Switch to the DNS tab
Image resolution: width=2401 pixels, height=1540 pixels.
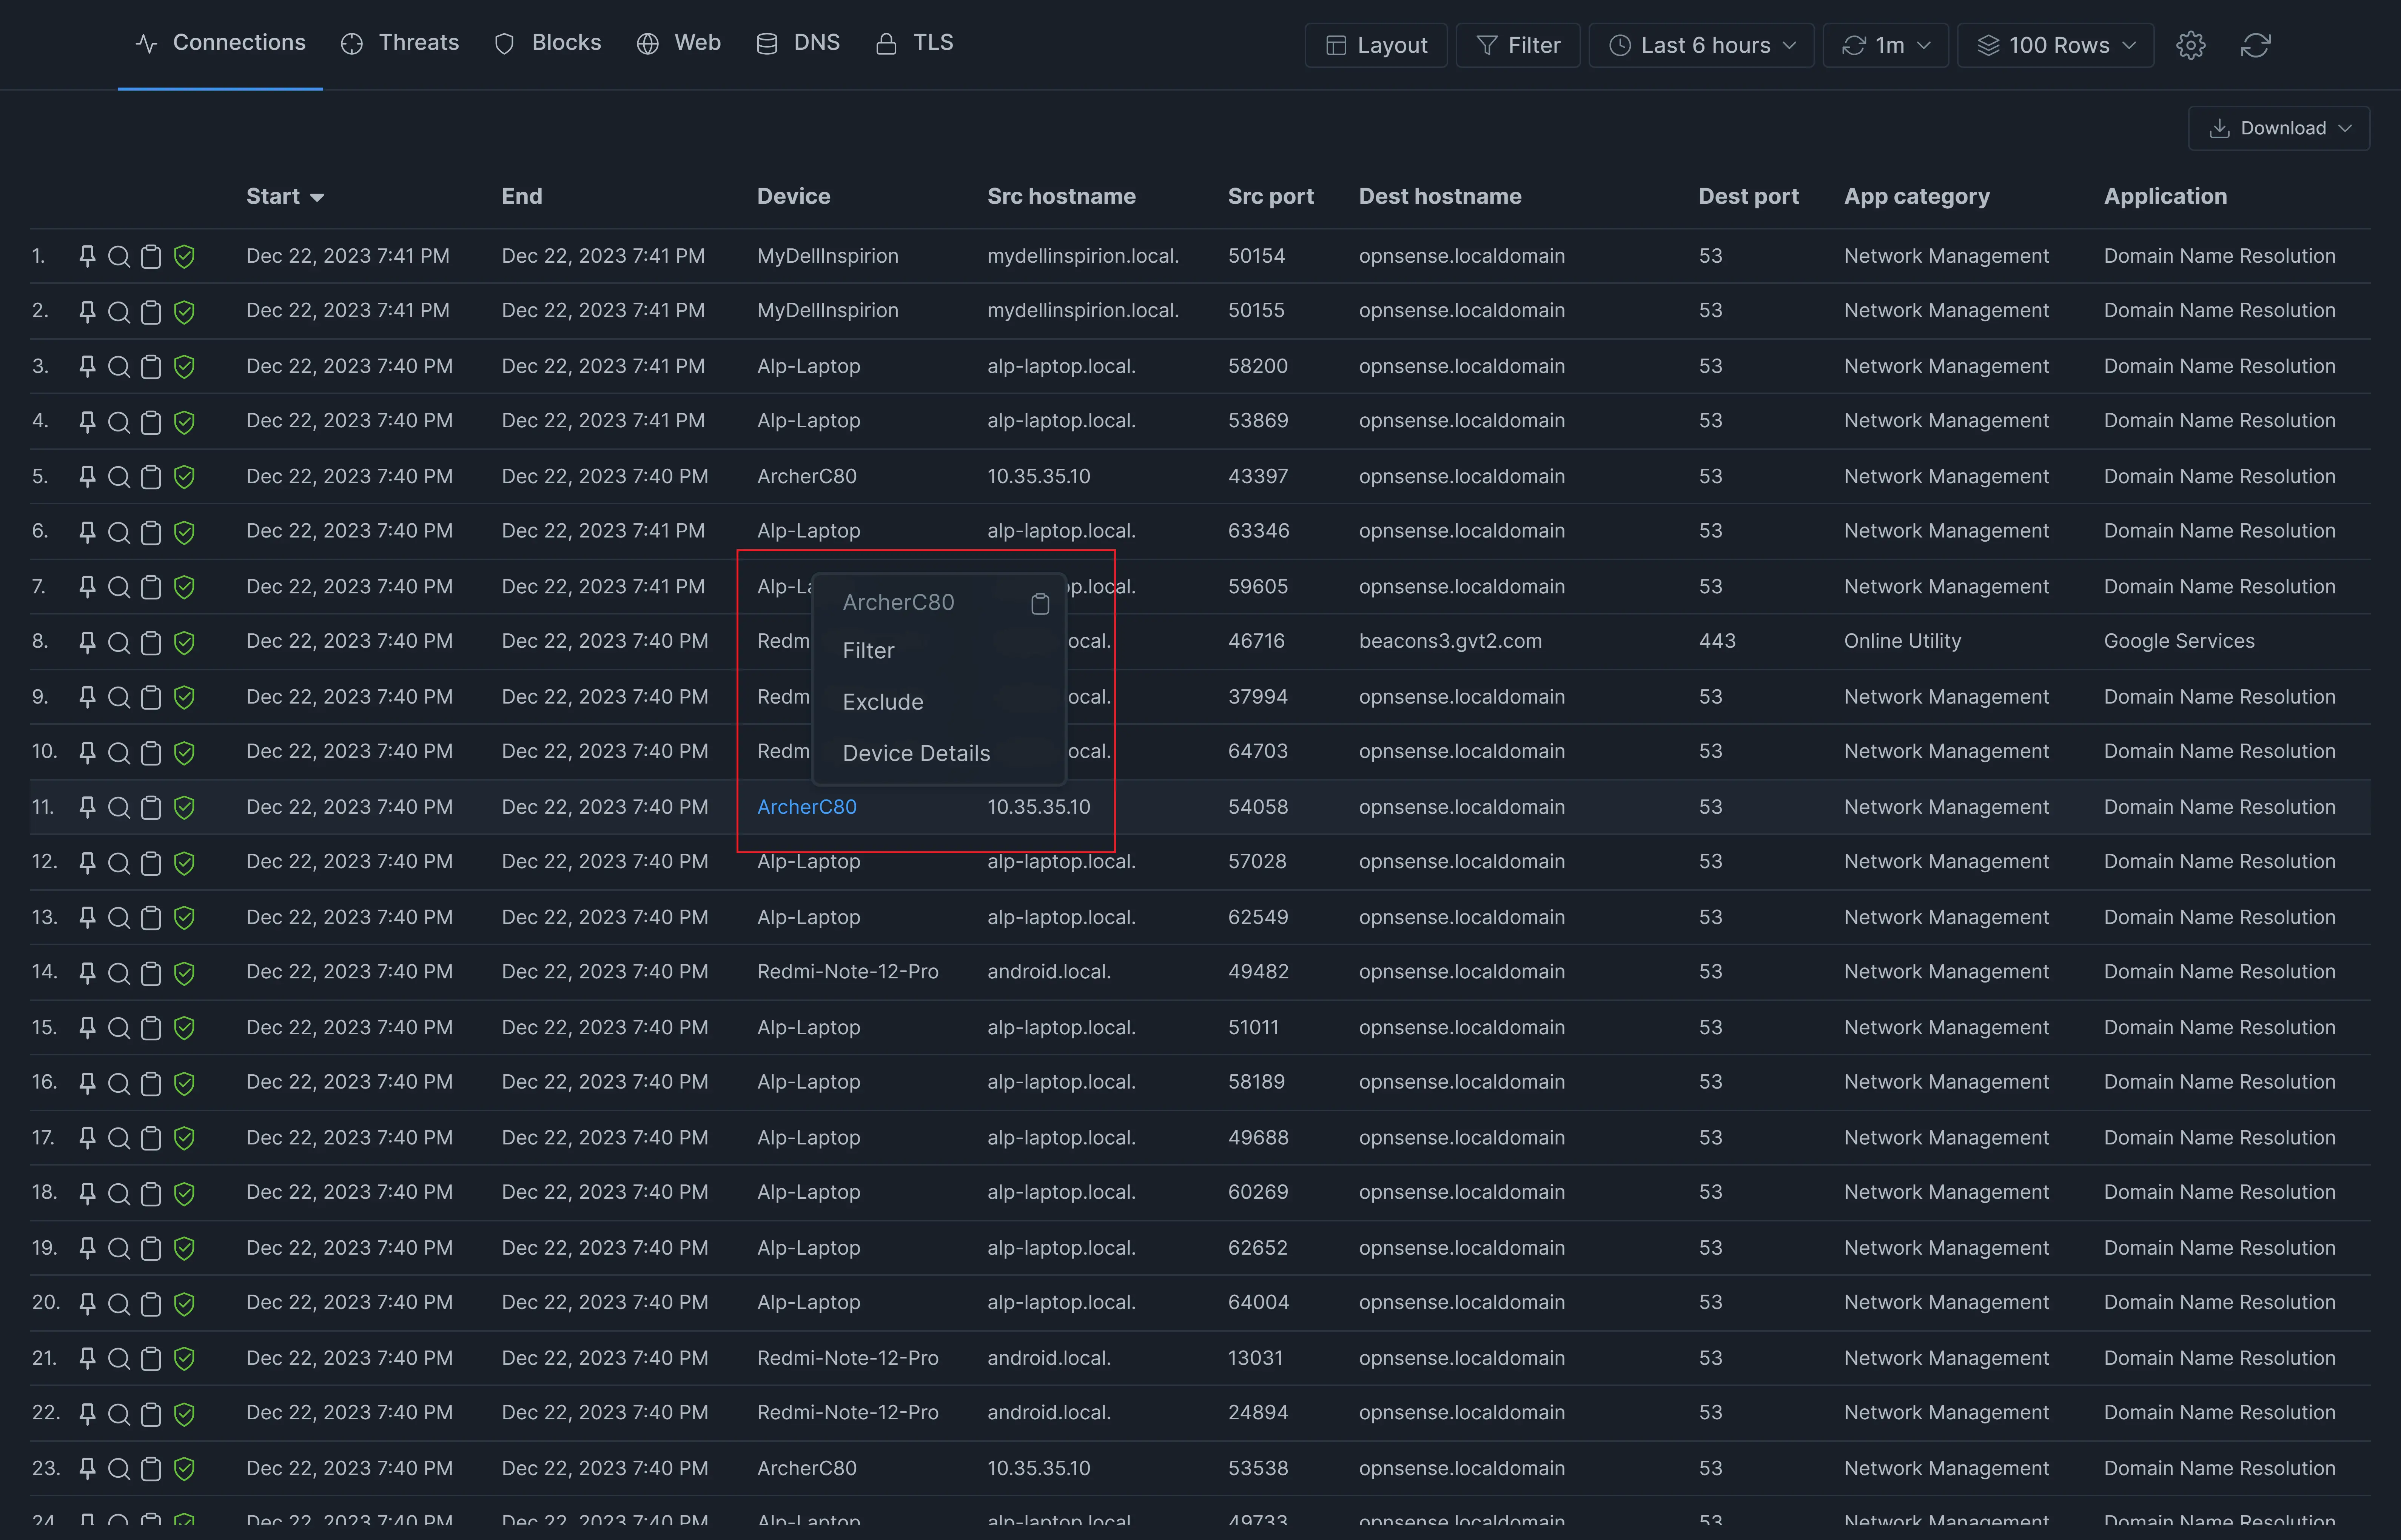pyautogui.click(x=798, y=43)
